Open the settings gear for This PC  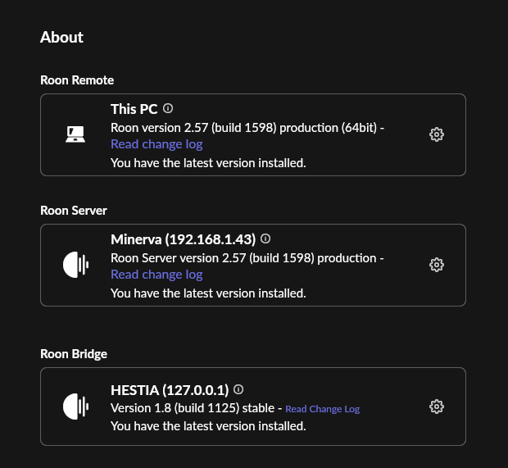point(437,134)
